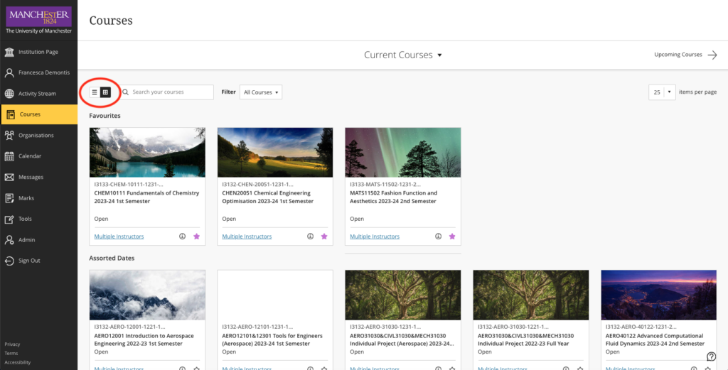Expand the Current Courses dropdown
728x370 pixels.
pos(402,55)
